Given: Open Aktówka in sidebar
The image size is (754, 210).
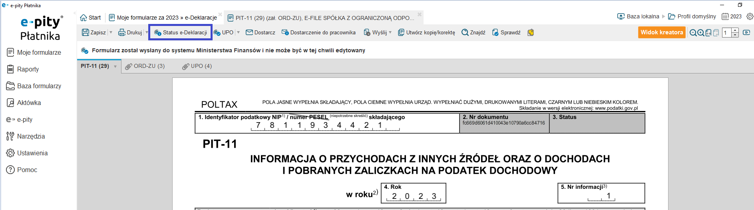Looking at the screenshot, I should click(24, 103).
